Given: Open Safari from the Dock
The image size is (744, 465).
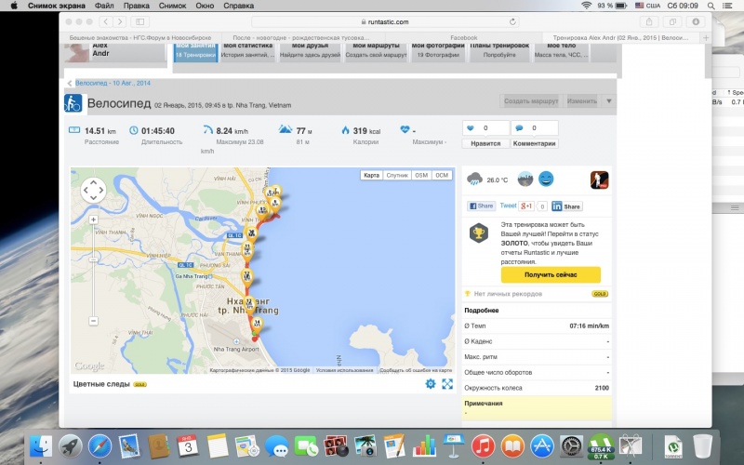Looking at the screenshot, I should pyautogui.click(x=100, y=446).
